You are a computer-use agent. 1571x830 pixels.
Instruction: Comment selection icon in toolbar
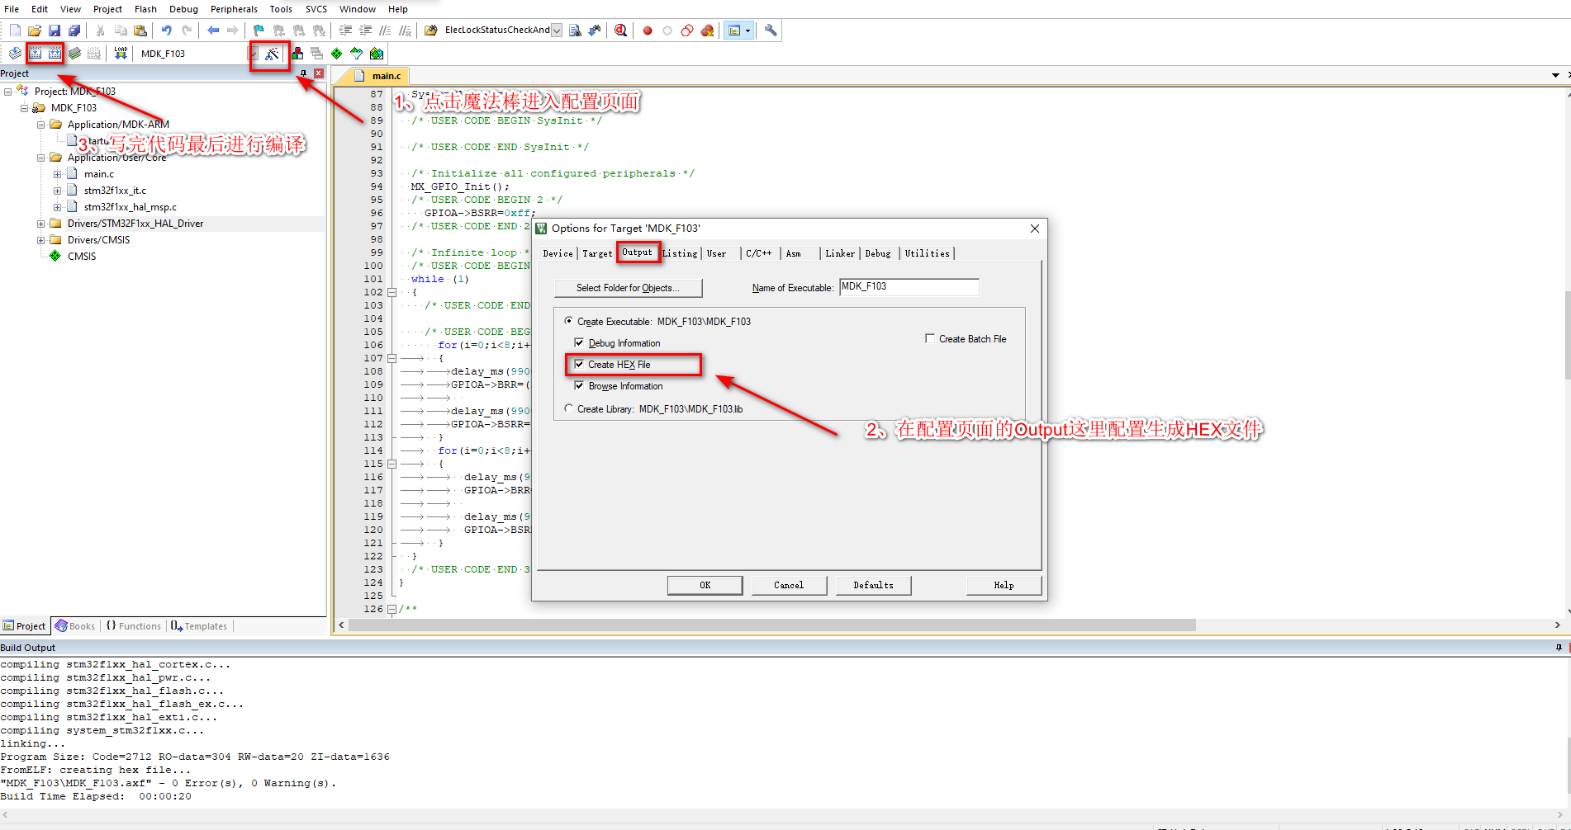click(x=385, y=31)
